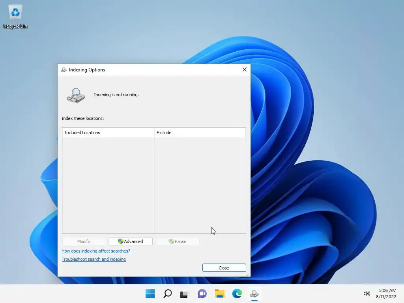This screenshot has width=404, height=303.
Task: Open 'How does indexing affect searches?' link
Action: click(x=96, y=251)
